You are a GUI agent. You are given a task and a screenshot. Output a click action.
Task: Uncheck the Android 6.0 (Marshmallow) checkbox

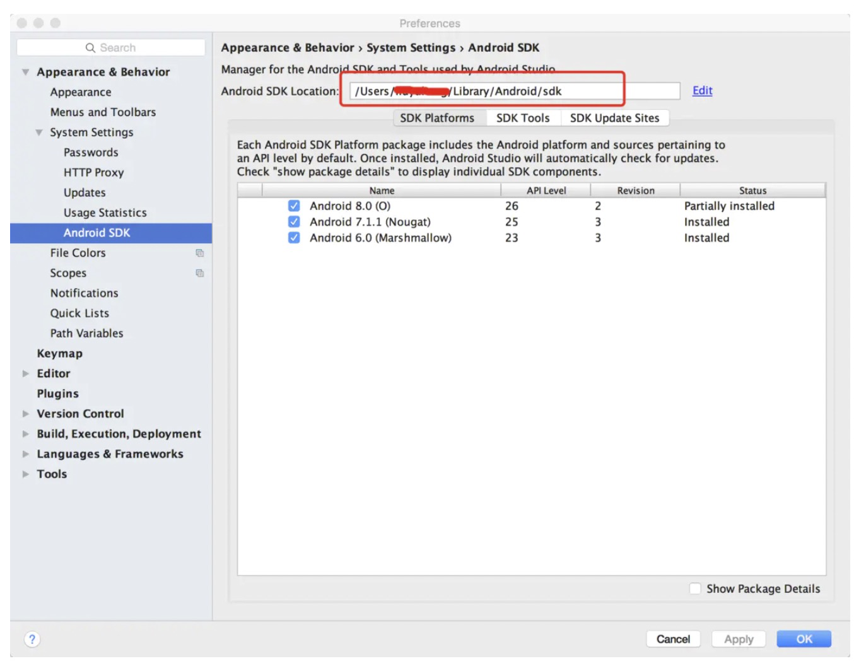[x=294, y=238]
